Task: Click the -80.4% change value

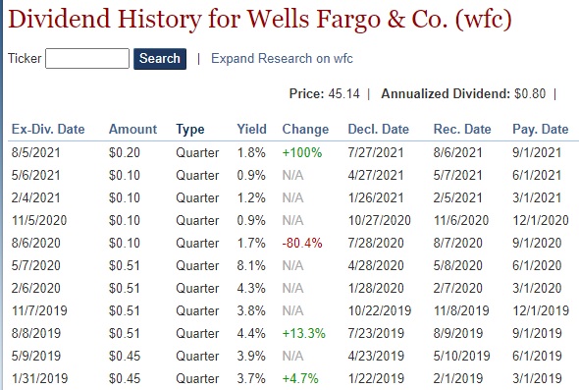Action: click(302, 244)
